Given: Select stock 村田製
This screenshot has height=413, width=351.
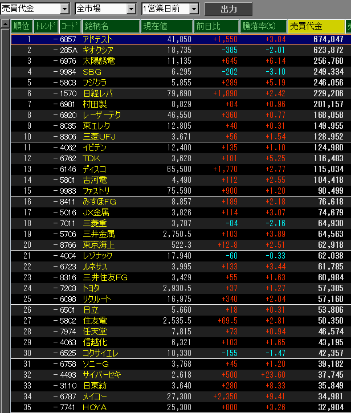Looking at the screenshot, I should coord(95,104).
